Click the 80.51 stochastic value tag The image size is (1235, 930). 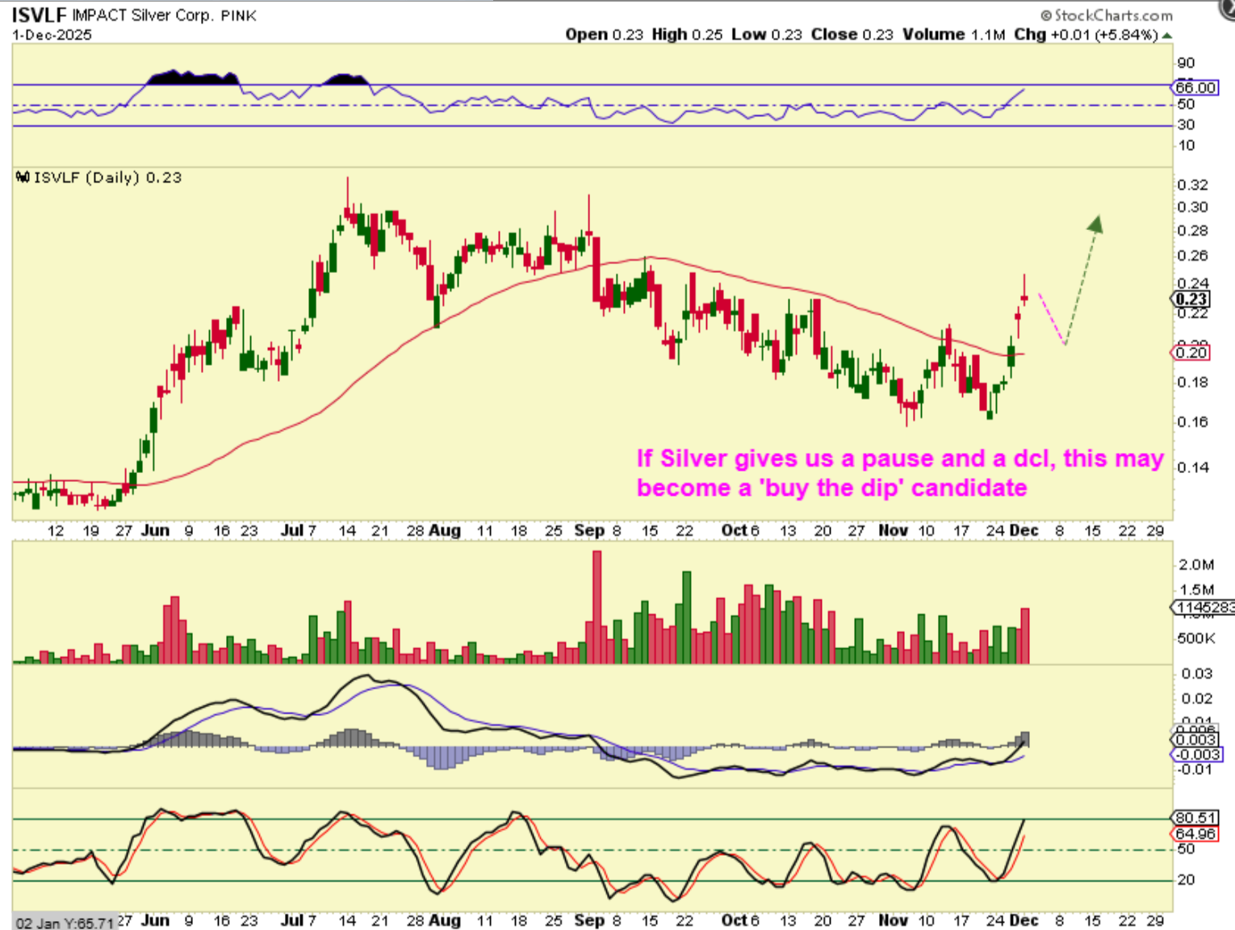pyautogui.click(x=1195, y=818)
